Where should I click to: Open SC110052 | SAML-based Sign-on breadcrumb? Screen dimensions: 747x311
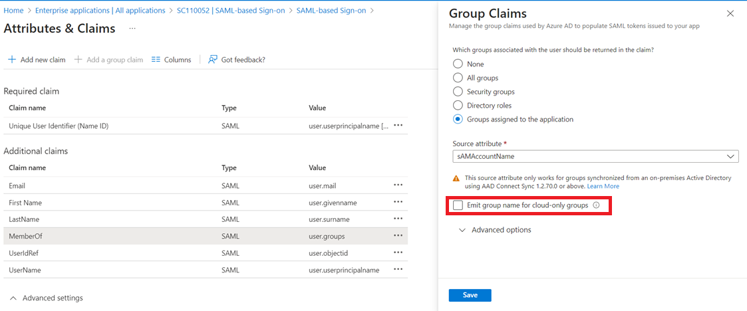(x=231, y=10)
